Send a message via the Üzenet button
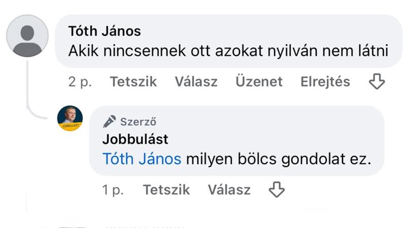The width and height of the screenshot is (406, 228). tap(259, 82)
